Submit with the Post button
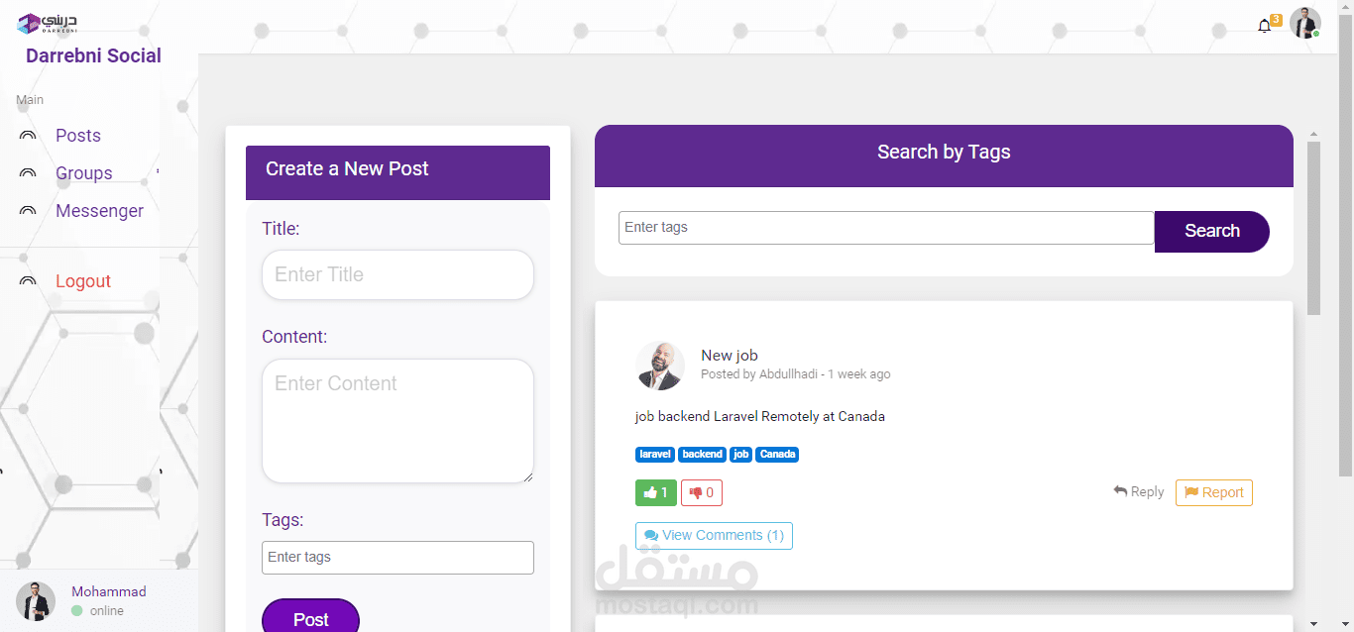This screenshot has height=632, width=1354. (310, 617)
